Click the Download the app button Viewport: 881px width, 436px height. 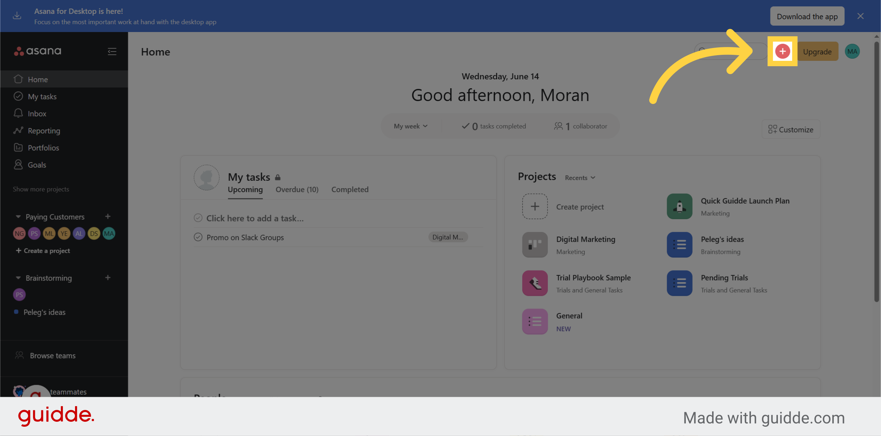click(807, 16)
